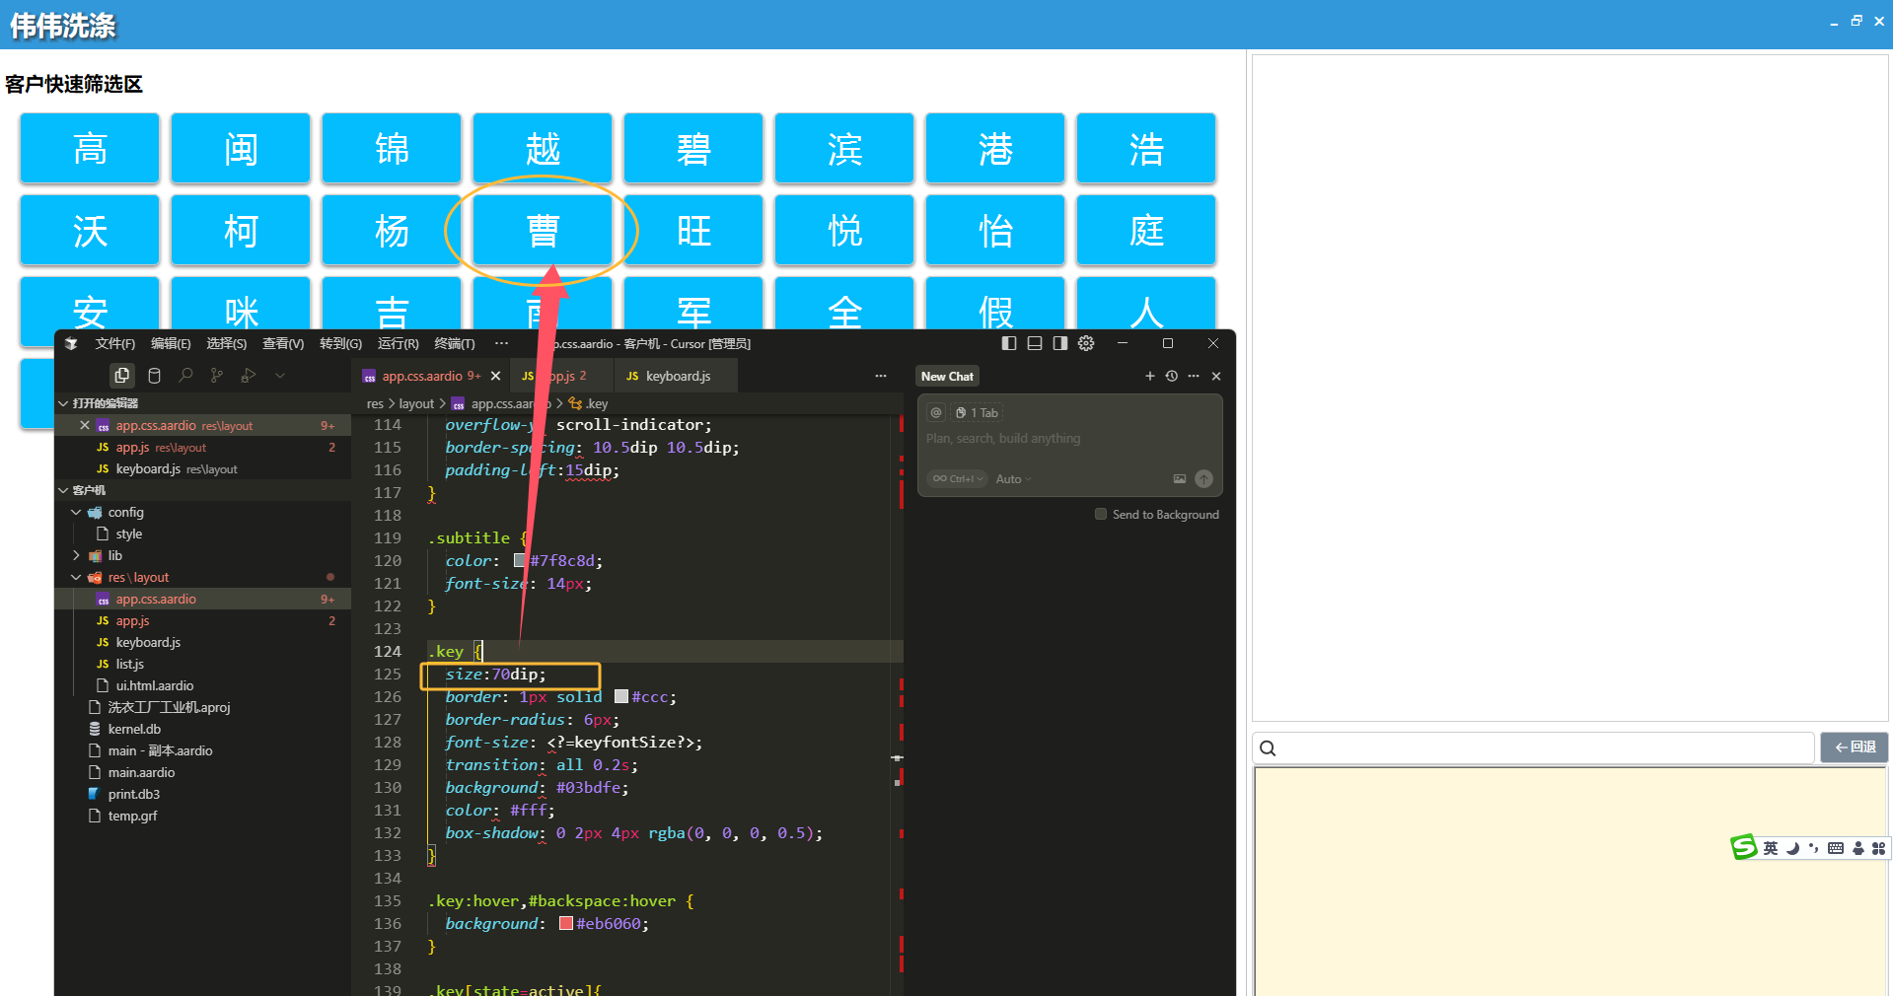Open the Auto model dropdown
Viewport: 1893px width, 996px height.
click(x=1013, y=479)
